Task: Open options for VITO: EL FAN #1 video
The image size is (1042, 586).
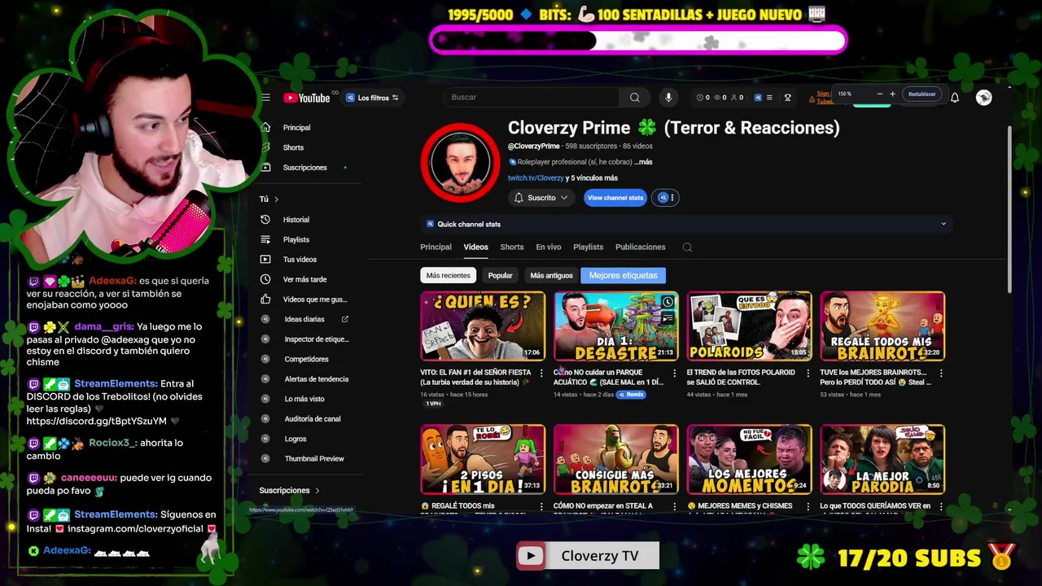Action: 541,374
